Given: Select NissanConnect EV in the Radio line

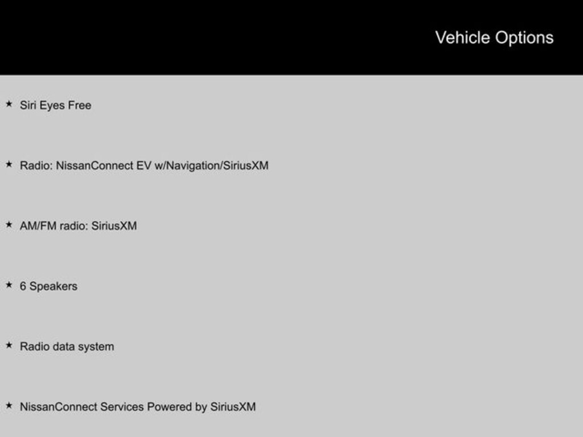Looking at the screenshot, I should 104,166.
